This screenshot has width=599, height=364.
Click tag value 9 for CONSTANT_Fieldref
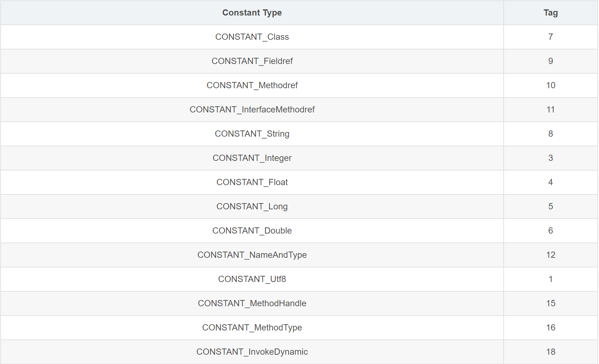tap(551, 61)
